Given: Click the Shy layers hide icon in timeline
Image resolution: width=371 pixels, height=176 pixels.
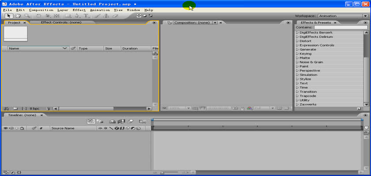Looking at the screenshot, I should tap(112, 121).
